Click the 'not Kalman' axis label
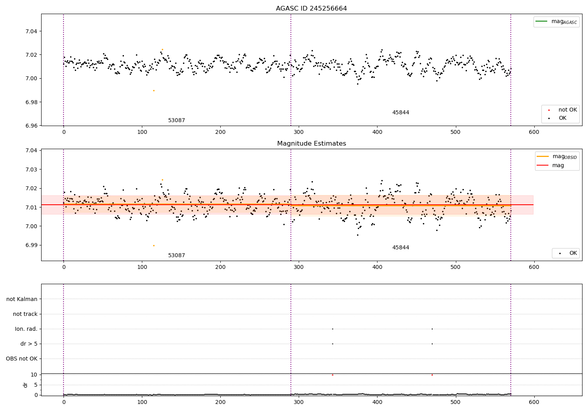 click(x=22, y=299)
